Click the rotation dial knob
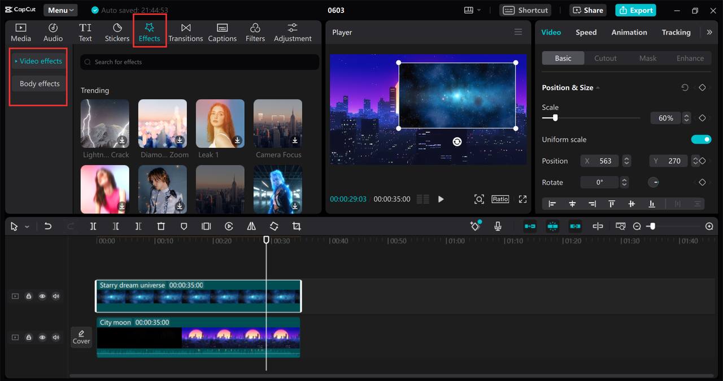Screen dimensions: 723x381 (x=653, y=182)
